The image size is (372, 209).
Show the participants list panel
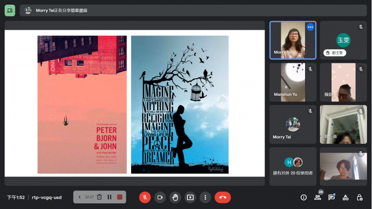click(x=318, y=197)
